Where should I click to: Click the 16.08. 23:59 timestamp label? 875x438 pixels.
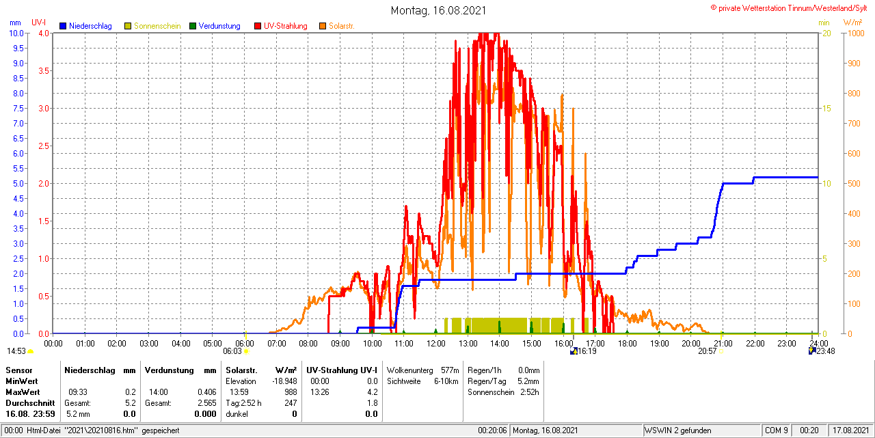30,414
